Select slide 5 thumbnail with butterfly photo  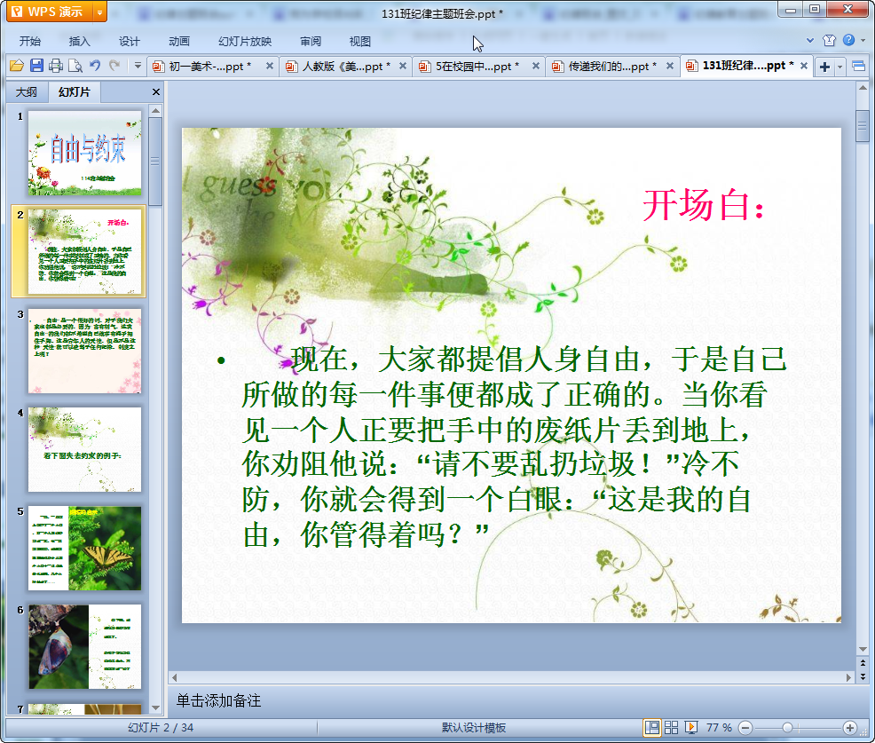(x=85, y=549)
